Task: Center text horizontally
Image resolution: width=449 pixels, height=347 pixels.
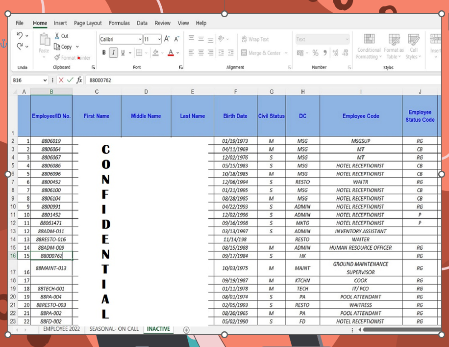Action: pyautogui.click(x=201, y=53)
